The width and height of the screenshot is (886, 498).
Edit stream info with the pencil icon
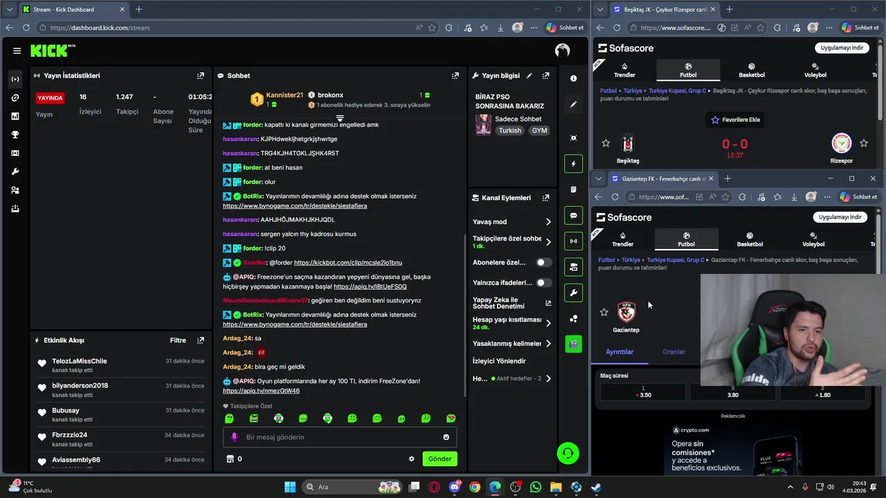[530, 75]
